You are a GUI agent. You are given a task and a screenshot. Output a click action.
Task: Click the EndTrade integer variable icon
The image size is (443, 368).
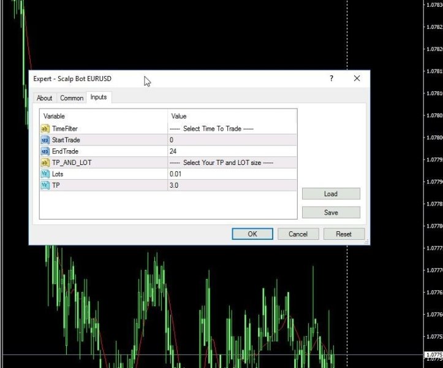click(45, 151)
